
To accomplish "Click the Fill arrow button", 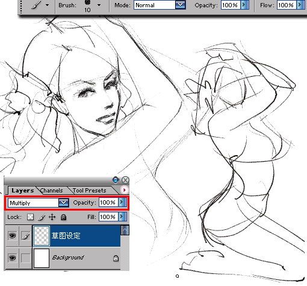I will pyautogui.click(x=123, y=217).
